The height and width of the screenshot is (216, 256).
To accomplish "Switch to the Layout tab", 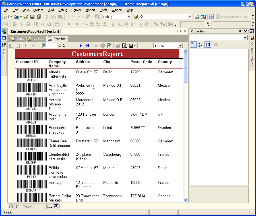I will click(x=36, y=39).
